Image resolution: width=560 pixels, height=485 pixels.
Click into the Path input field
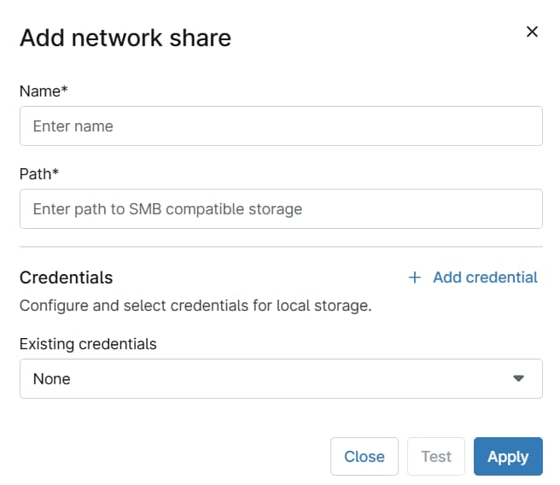[281, 209]
